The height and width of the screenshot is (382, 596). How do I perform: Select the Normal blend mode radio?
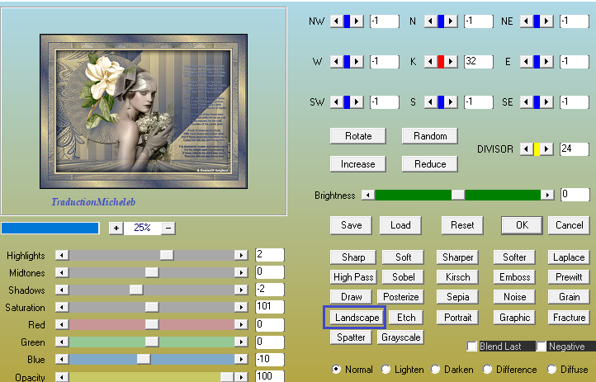[x=336, y=369]
